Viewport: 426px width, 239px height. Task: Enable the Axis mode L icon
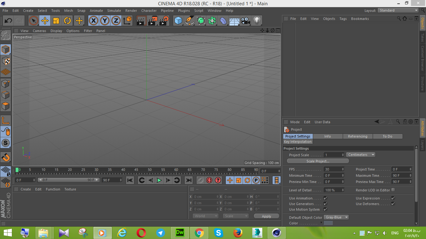coord(6,120)
